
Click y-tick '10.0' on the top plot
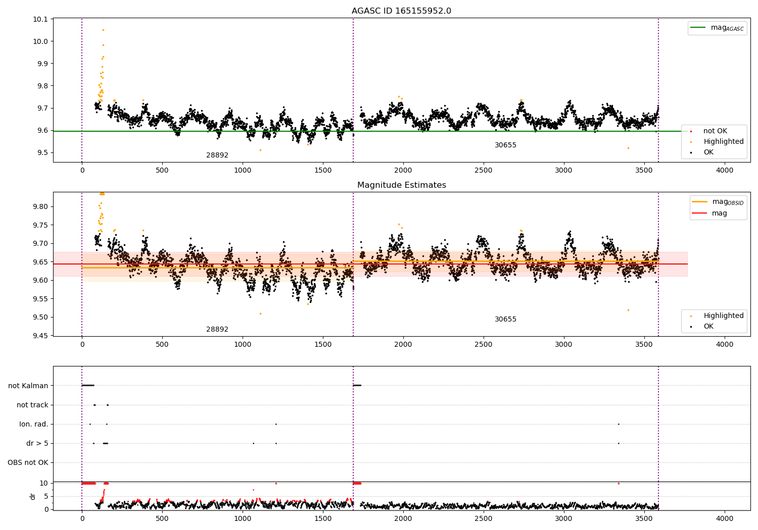coord(41,41)
